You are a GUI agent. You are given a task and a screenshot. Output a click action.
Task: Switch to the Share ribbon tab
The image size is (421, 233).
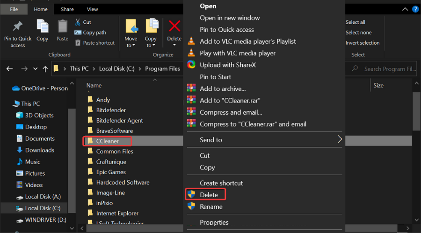click(x=67, y=9)
